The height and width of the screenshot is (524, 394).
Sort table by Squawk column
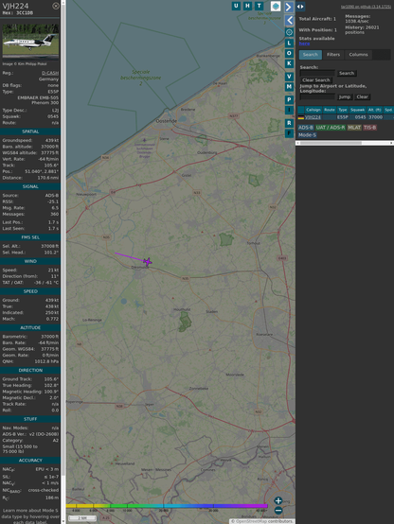pos(357,110)
